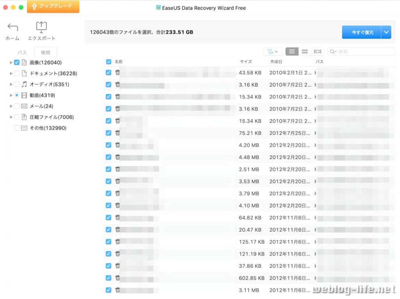Viewport: 400px width, 299px height.
Task: Click trash icon on the 602.85 KB row
Action: 118,278
